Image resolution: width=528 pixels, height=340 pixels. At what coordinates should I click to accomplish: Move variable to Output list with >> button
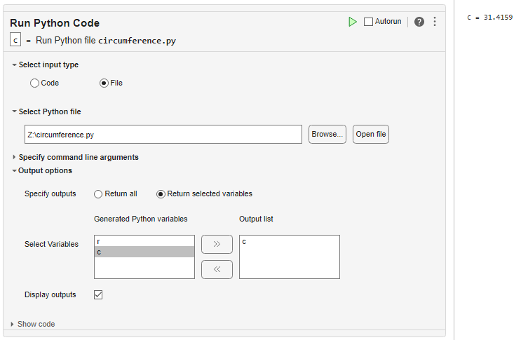[217, 244]
